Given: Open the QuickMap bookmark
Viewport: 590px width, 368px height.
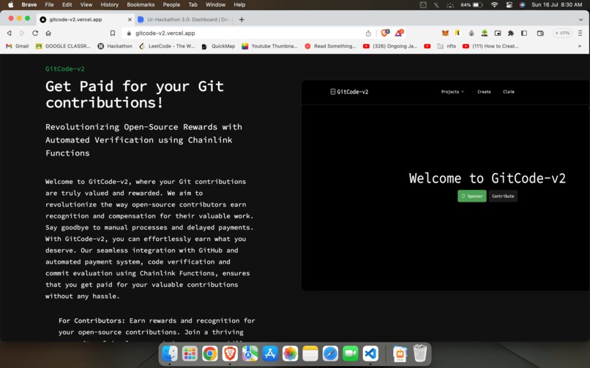Looking at the screenshot, I should pyautogui.click(x=218, y=46).
